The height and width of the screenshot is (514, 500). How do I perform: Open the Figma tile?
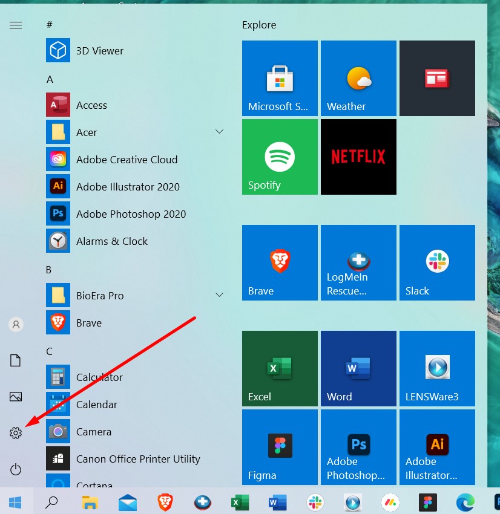click(x=280, y=447)
